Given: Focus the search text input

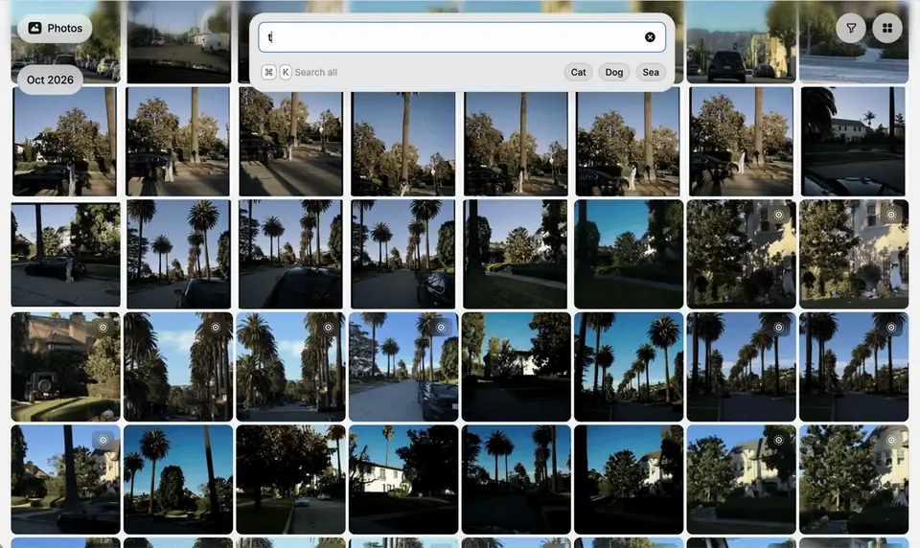Looking at the screenshot, I should point(462,37).
